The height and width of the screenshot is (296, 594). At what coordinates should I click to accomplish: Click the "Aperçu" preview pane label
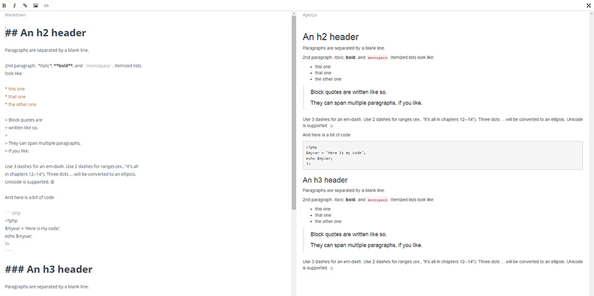click(310, 15)
